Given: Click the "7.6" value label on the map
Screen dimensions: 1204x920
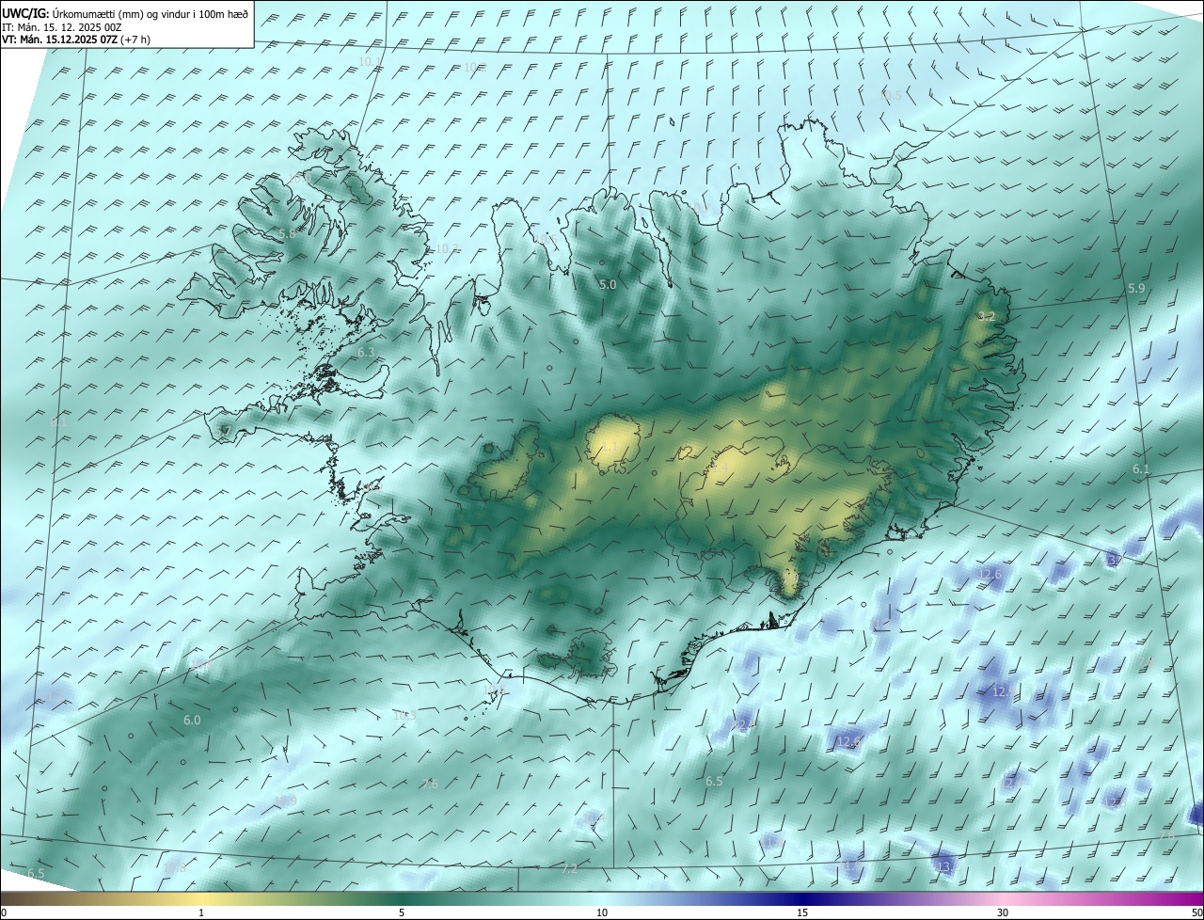Looking at the screenshot, I should tap(431, 784).
